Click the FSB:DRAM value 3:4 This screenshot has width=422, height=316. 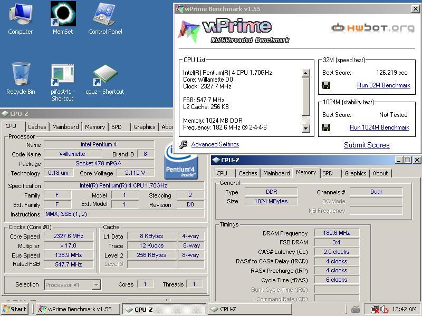(337, 242)
